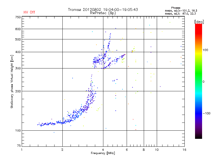
Task: Click y-axis tick label '300'
Action: pyautogui.click(x=18, y=68)
